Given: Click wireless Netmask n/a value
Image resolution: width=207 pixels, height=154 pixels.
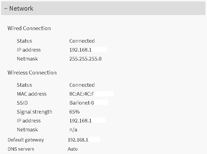Looking at the screenshot, I should click(73, 129).
